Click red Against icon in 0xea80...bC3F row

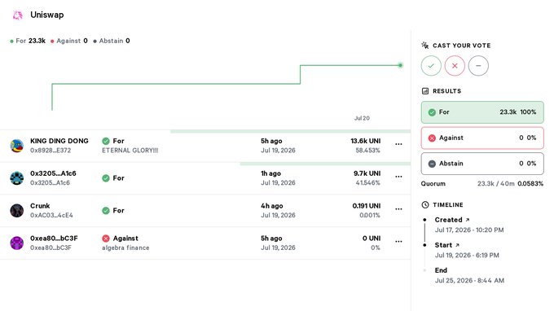click(x=106, y=239)
